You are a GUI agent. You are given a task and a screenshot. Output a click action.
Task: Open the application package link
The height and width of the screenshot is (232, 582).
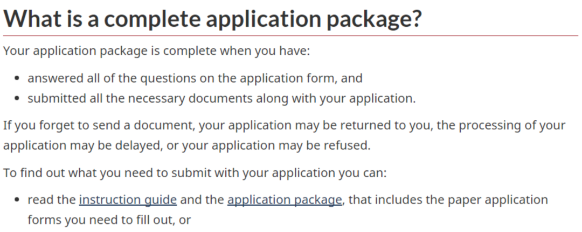pos(285,200)
